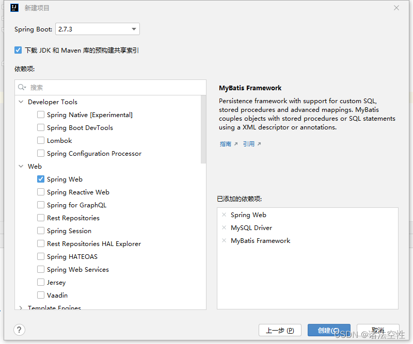The width and height of the screenshot is (413, 344).
Task: Select the Web group label
Action: 35,167
